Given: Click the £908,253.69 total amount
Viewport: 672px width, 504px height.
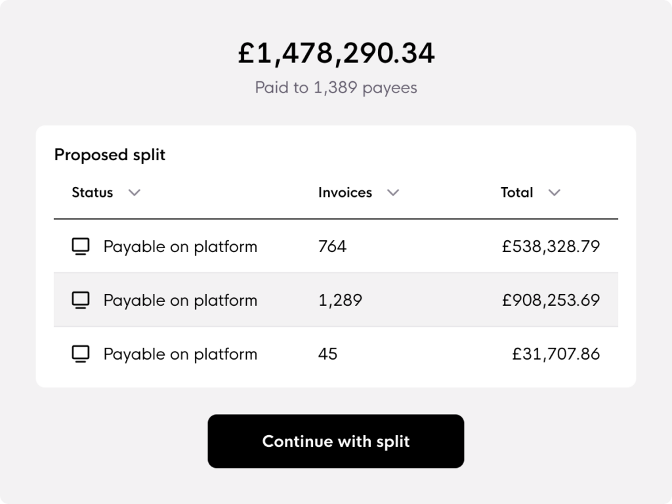Looking at the screenshot, I should [551, 300].
